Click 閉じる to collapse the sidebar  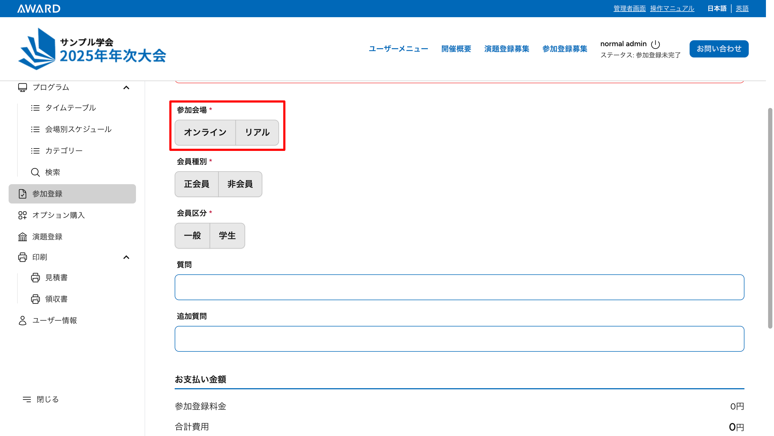[41, 399]
